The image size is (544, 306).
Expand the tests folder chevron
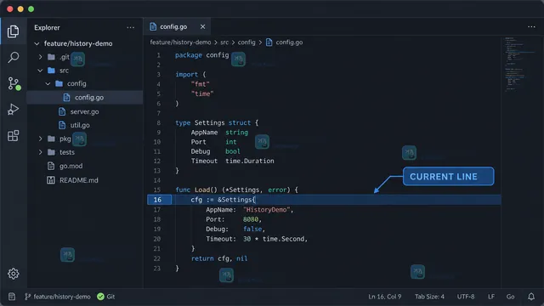40,152
